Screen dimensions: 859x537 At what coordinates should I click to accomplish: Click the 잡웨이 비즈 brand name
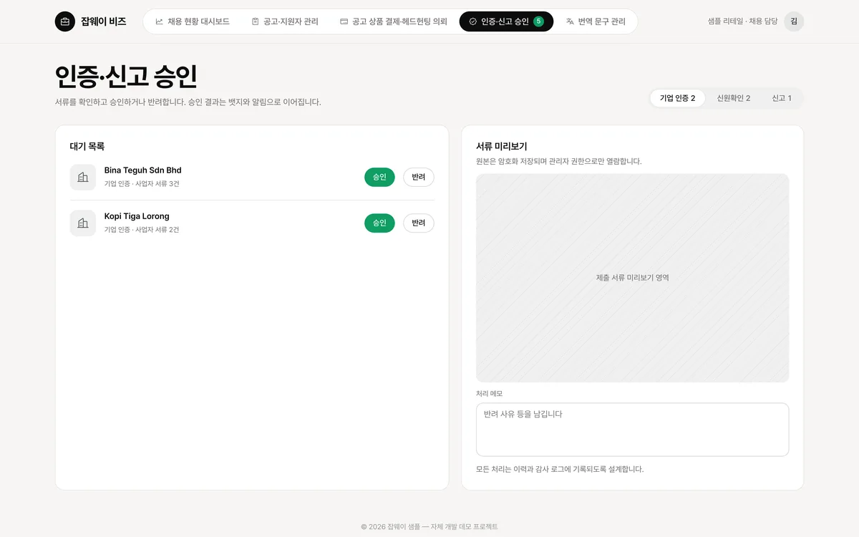point(104,21)
